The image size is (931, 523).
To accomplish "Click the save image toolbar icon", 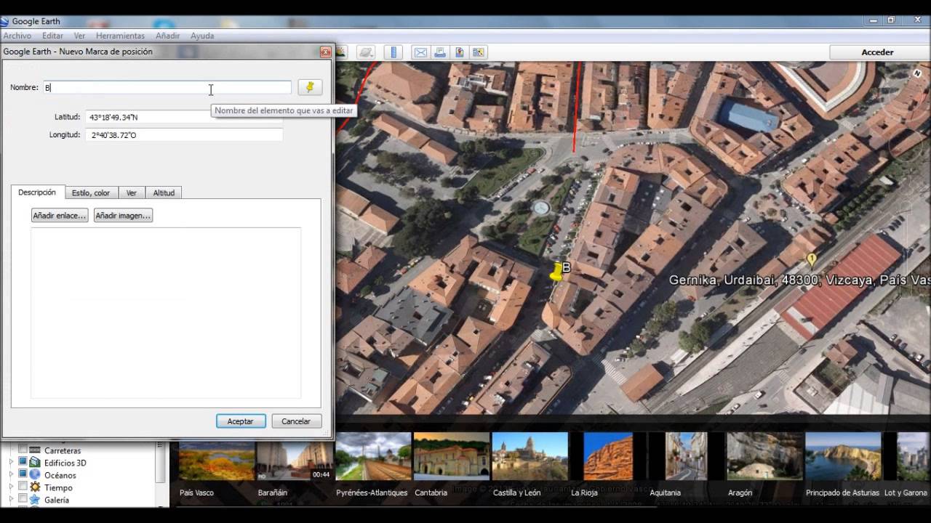I will click(459, 52).
